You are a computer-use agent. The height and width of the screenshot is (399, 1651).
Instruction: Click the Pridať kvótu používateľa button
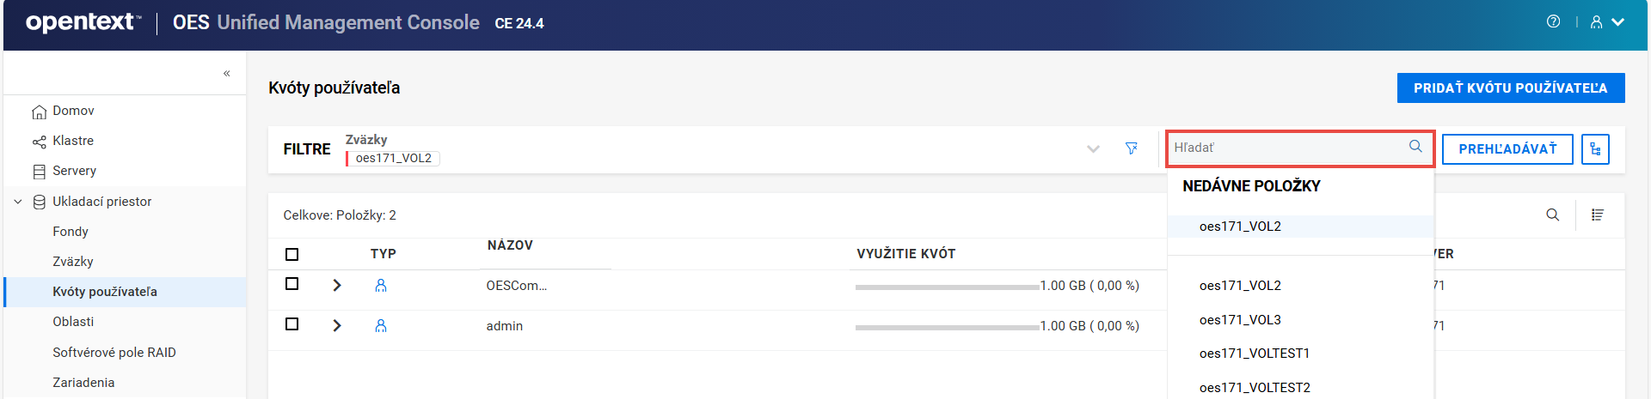coord(1510,88)
